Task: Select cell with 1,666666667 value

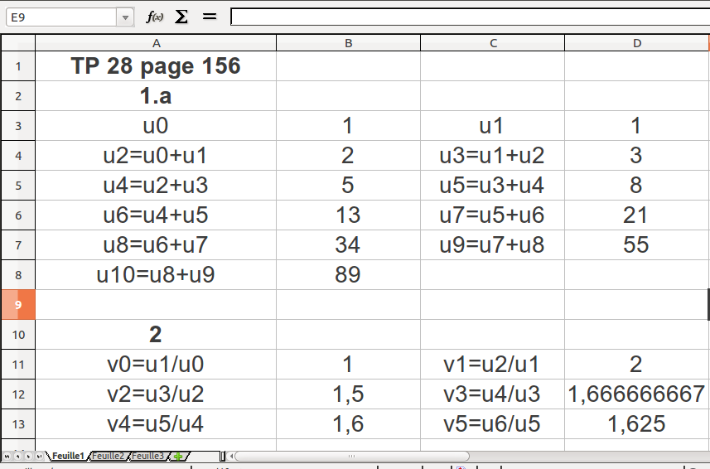Action: pyautogui.click(x=636, y=394)
